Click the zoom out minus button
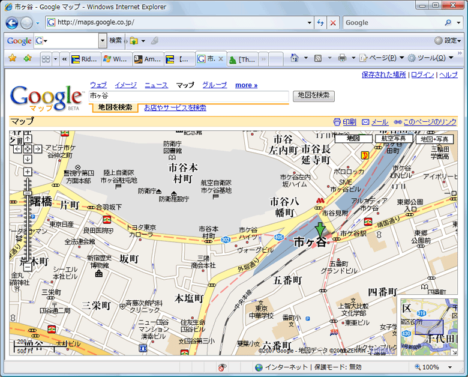Image resolution: width=468 pixels, height=377 pixels. point(28,267)
